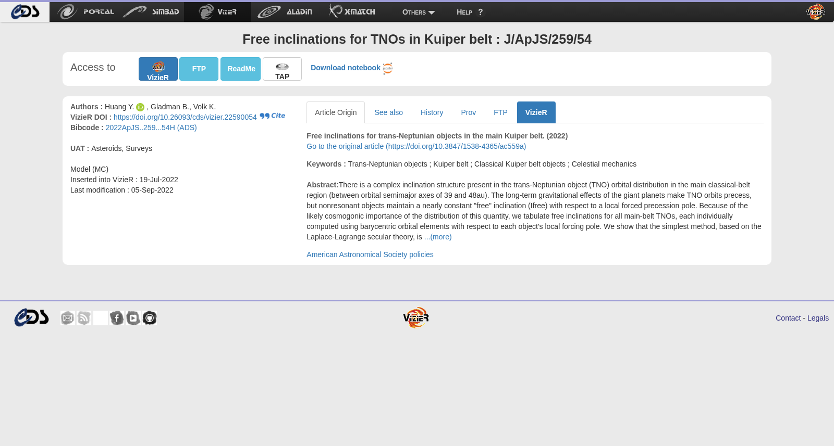Select the Article Origin tab
Screen dimensions: 834x446
(x=336, y=112)
